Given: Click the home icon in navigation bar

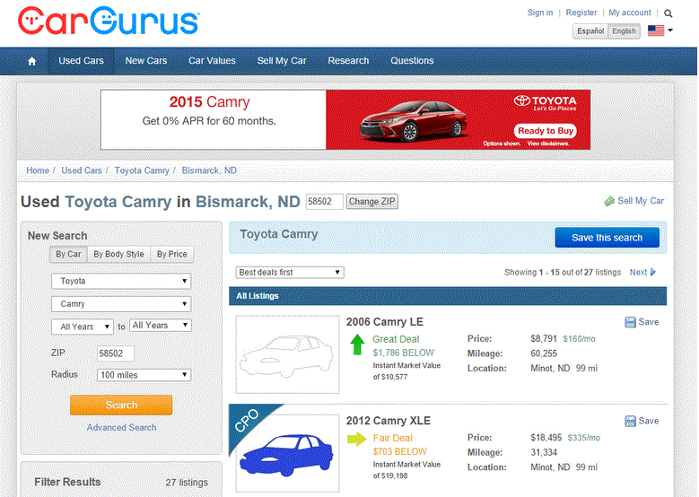Looking at the screenshot, I should pyautogui.click(x=31, y=61).
